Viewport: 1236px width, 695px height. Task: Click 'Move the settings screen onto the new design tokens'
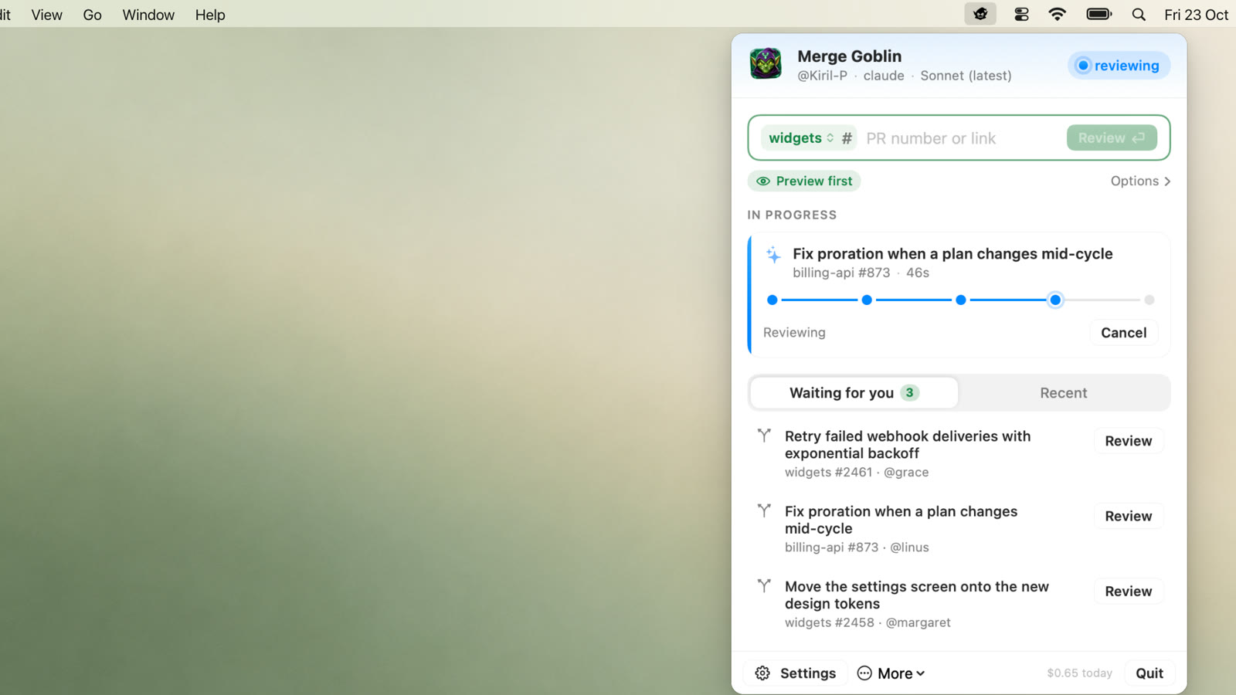(x=917, y=595)
